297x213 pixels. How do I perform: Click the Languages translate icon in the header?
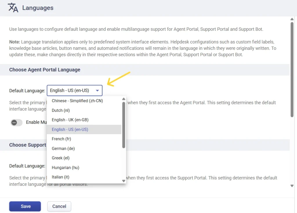pos(12,8)
